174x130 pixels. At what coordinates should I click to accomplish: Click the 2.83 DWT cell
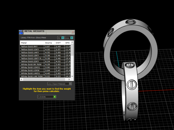coord(59,64)
